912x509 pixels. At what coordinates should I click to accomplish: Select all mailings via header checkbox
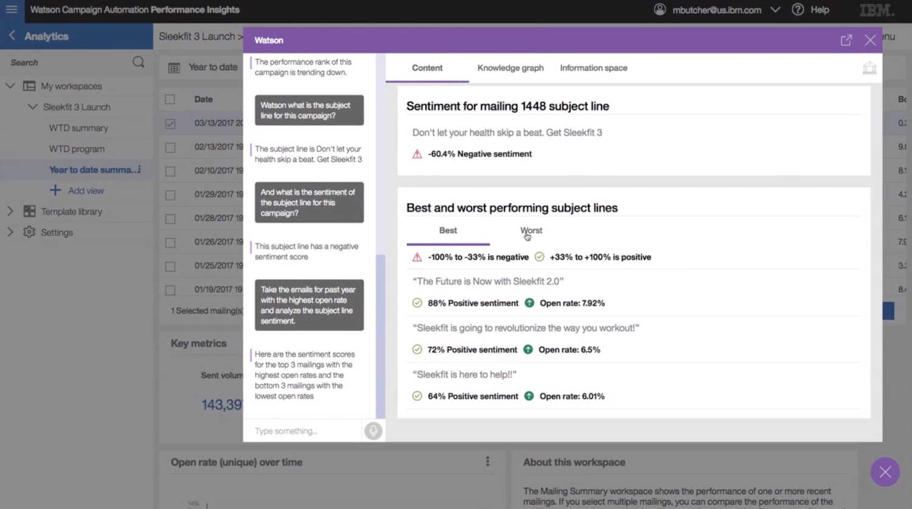[170, 99]
